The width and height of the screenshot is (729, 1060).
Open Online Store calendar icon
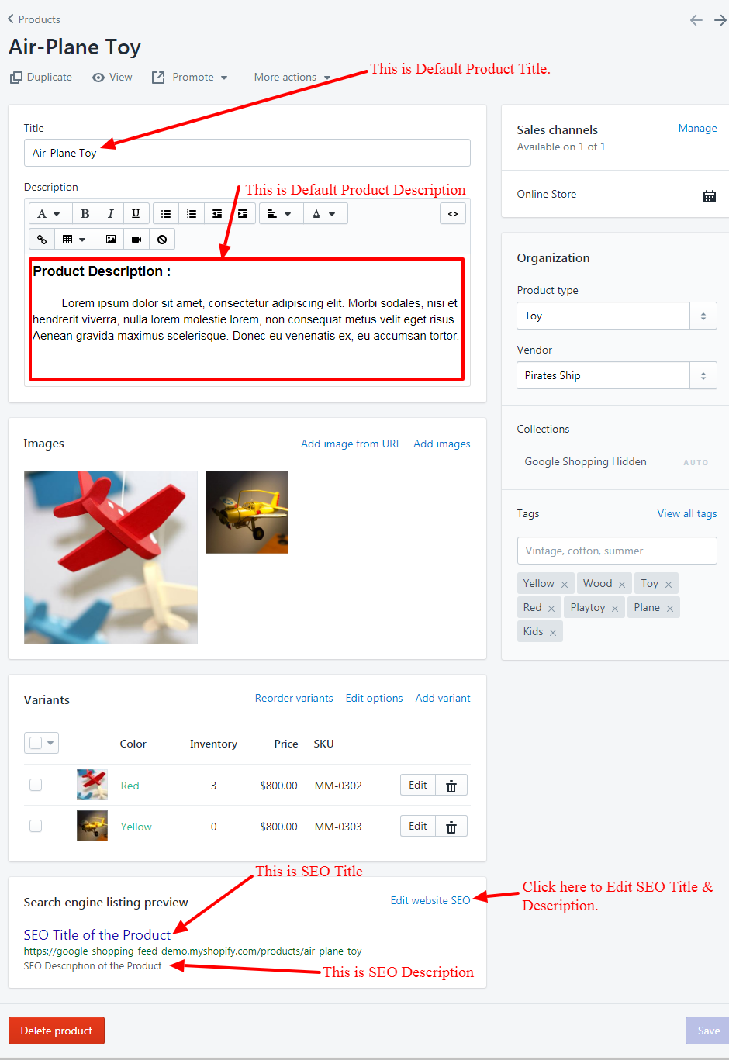[x=710, y=196]
